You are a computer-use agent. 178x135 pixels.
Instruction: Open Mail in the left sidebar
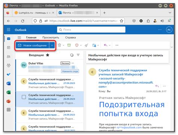click(x=9, y=39)
